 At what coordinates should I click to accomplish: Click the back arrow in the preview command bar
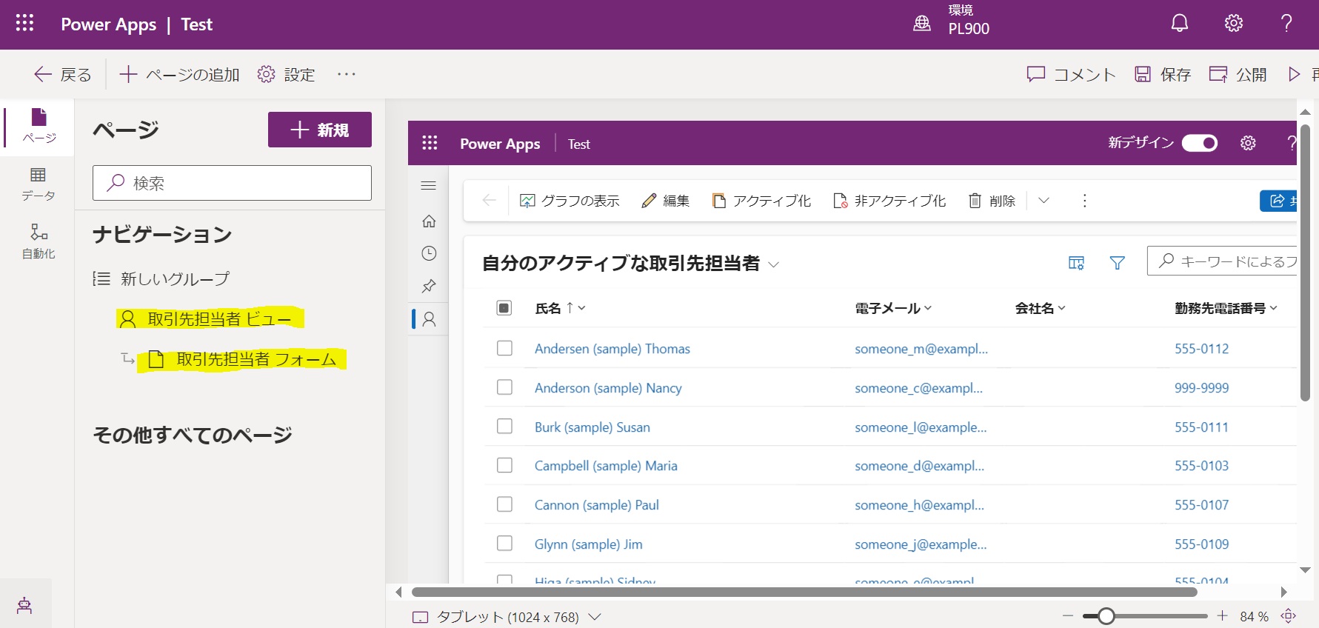[x=489, y=201]
